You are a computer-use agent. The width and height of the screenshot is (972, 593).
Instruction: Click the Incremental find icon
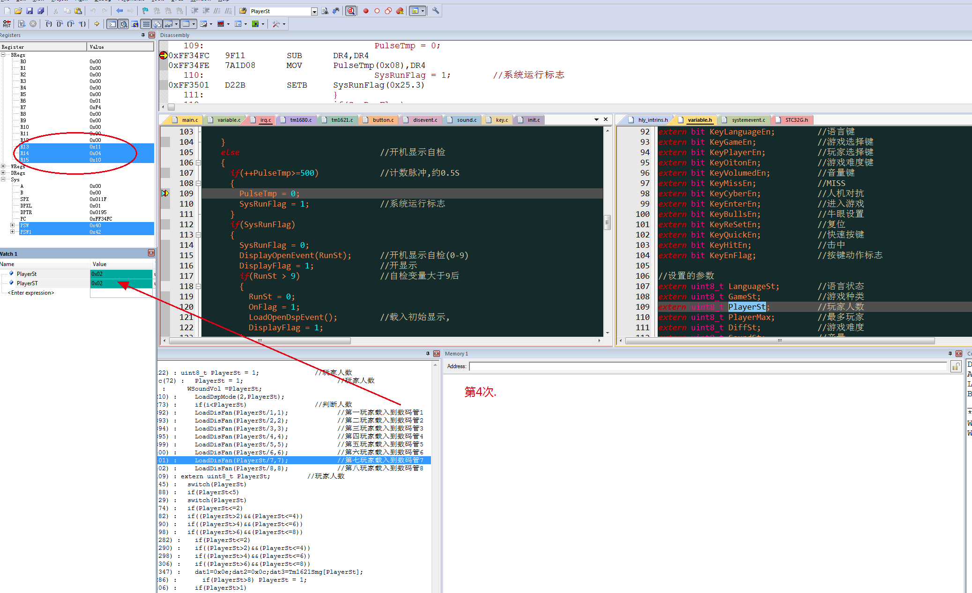tap(336, 11)
